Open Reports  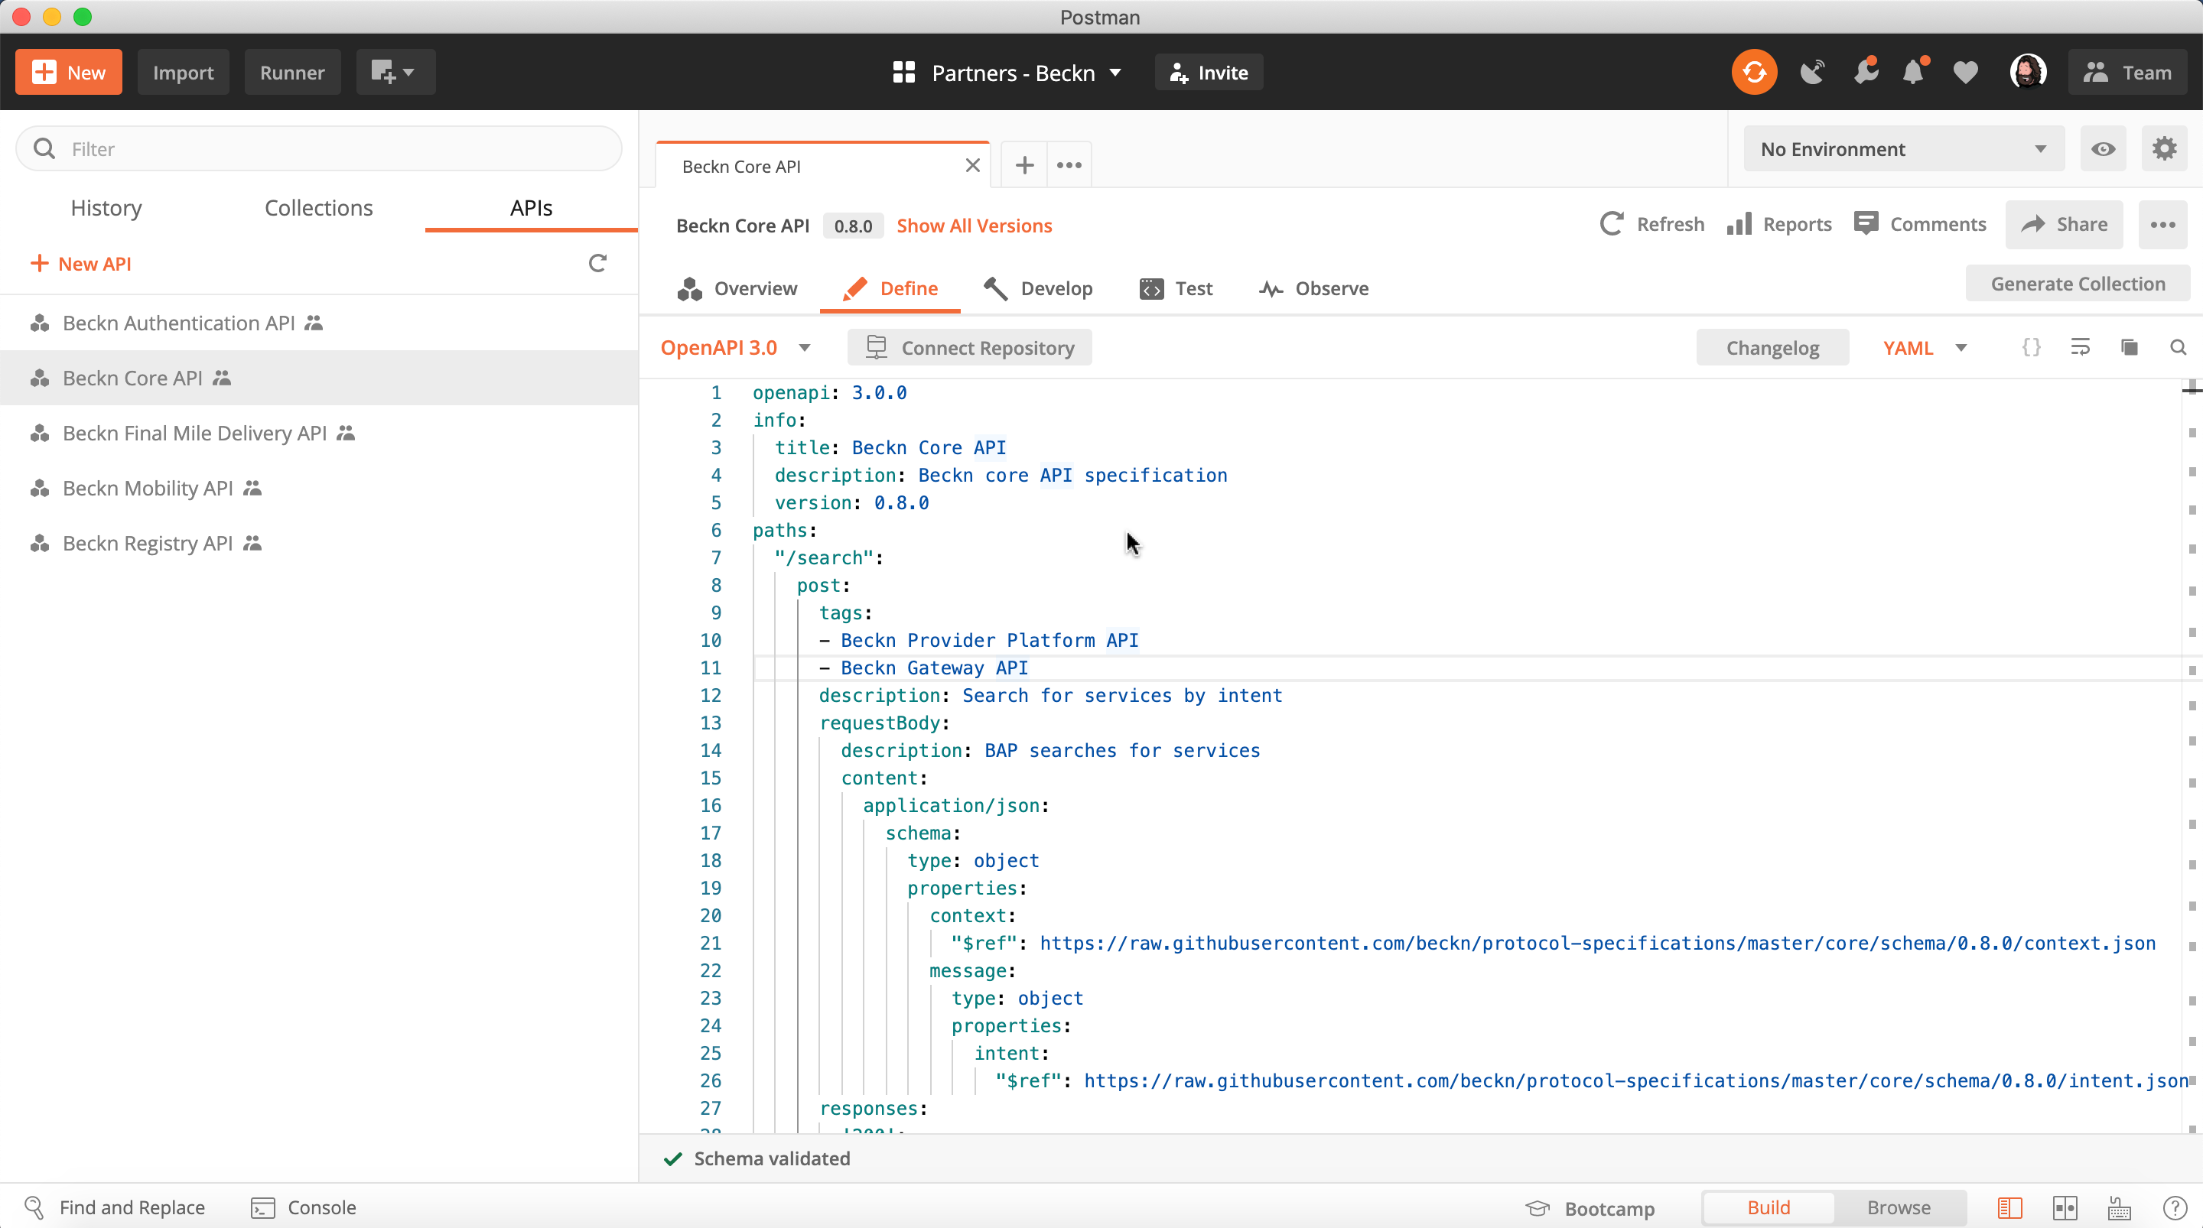[1778, 224]
